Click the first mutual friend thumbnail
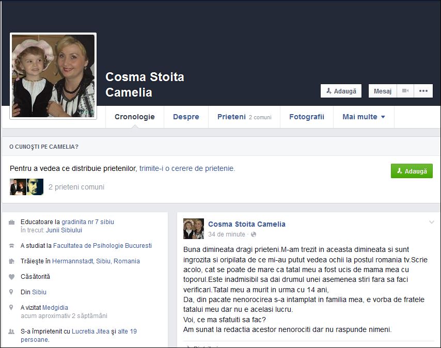 18,187
